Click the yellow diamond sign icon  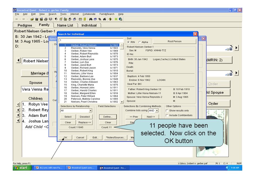(x=110, y=19)
